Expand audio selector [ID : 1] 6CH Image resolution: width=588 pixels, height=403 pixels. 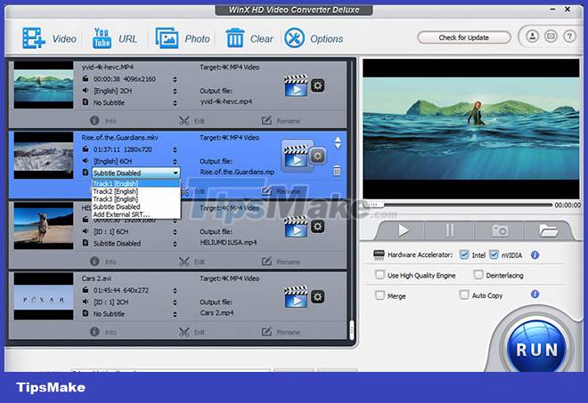pyautogui.click(x=175, y=232)
